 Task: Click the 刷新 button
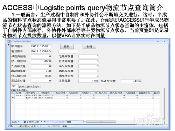[x=89, y=46]
